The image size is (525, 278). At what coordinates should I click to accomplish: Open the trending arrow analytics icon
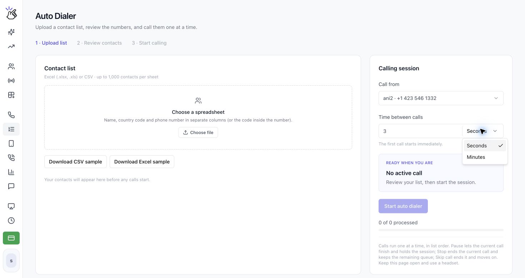point(11,46)
